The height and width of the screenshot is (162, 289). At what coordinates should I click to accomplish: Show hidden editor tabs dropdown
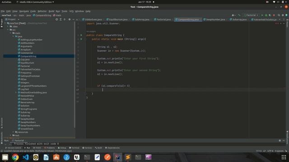pyautogui.click(x=280, y=19)
